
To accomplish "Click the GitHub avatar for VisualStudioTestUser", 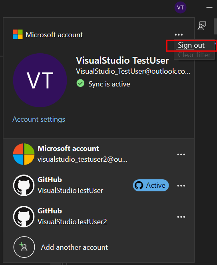I will pos(24,185).
